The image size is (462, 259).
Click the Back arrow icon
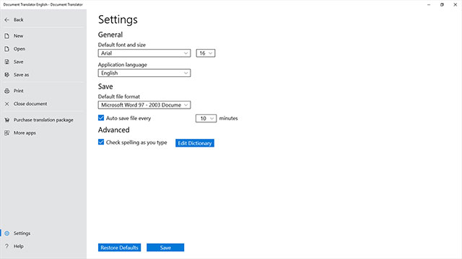point(6,20)
